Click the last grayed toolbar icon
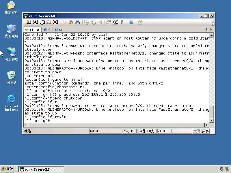The width and height of the screenshot is (231, 173). pyautogui.click(x=140, y=22)
